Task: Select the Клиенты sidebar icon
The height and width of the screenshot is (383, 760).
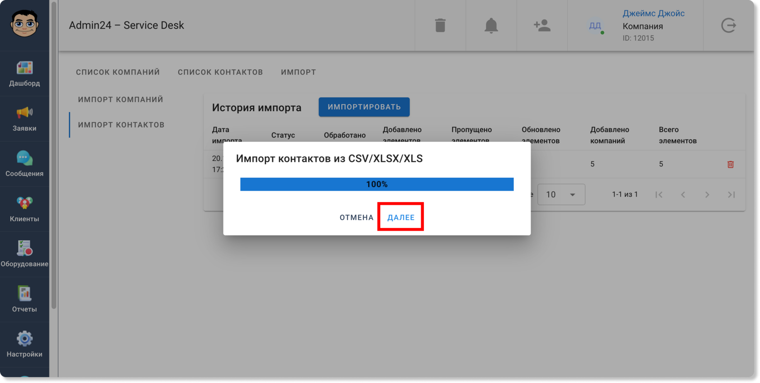Action: [24, 203]
